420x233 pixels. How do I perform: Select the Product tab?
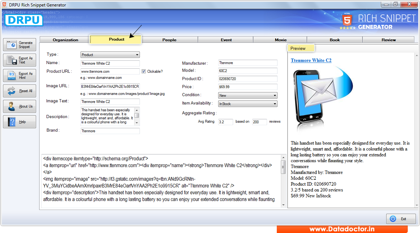[116, 39]
